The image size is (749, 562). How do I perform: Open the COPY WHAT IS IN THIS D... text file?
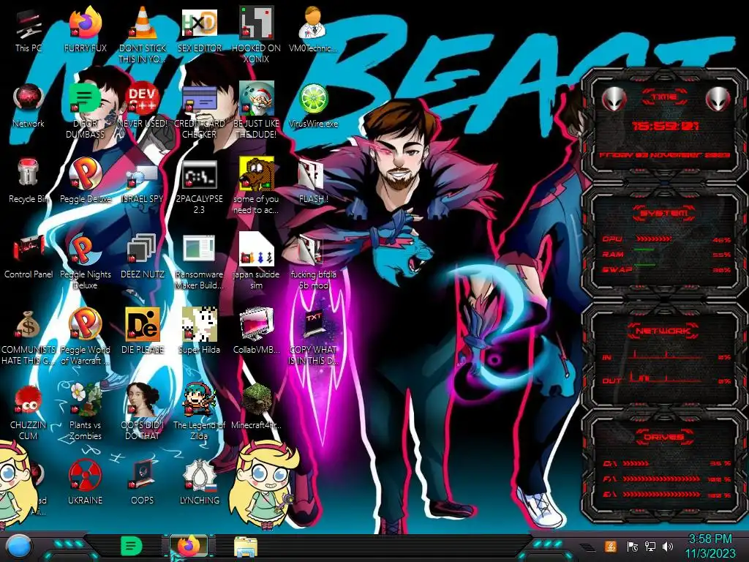pyautogui.click(x=313, y=337)
